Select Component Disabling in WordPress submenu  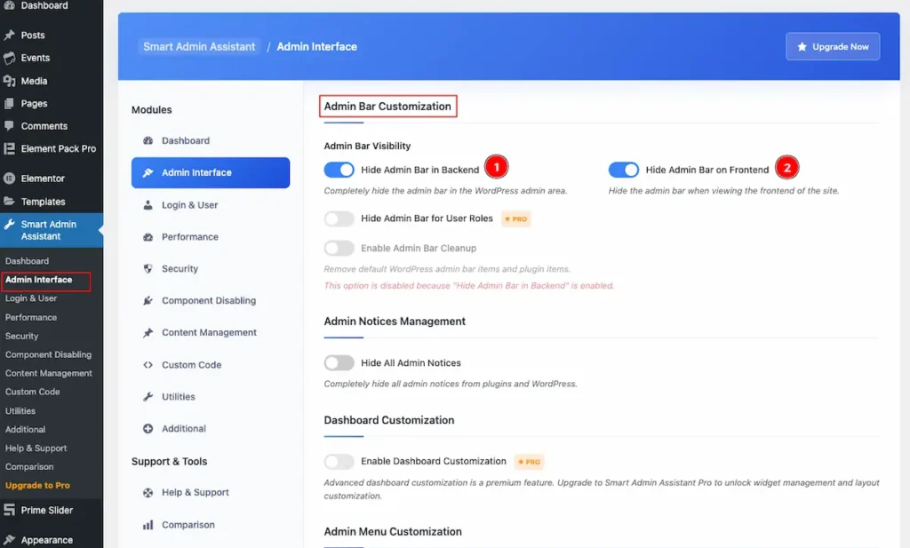click(x=48, y=354)
